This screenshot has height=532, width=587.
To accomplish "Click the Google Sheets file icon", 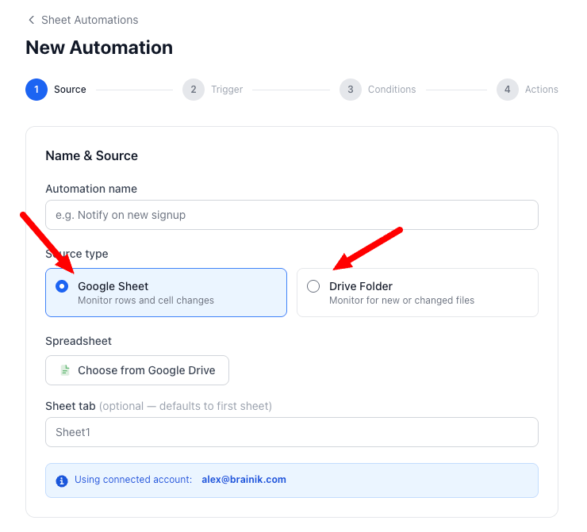I will [65, 370].
